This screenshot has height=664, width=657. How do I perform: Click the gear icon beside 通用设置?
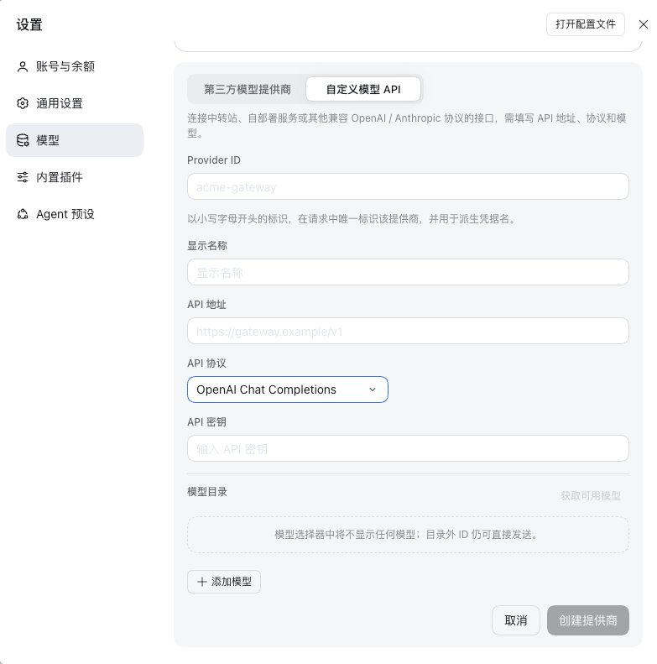23,103
